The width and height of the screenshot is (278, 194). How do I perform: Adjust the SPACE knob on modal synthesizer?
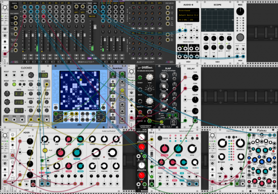(x=116, y=166)
